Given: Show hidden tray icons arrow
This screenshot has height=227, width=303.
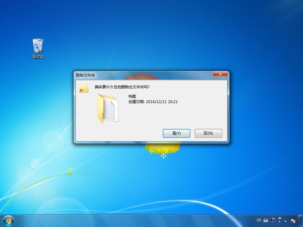Looking at the screenshot, I should click(x=286, y=221).
